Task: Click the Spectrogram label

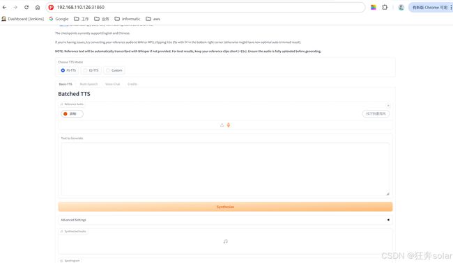Action: point(70,260)
